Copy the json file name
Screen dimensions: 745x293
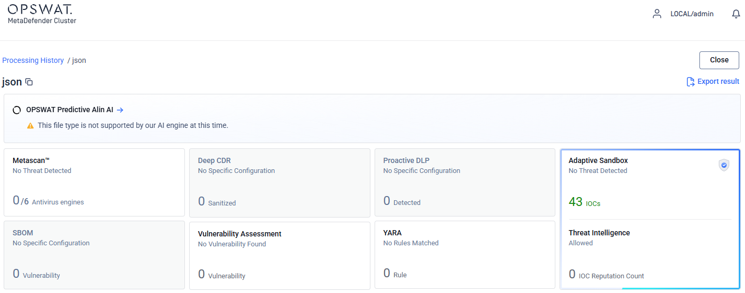tap(29, 82)
